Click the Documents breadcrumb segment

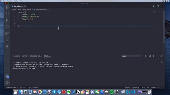(x=27, y=10)
